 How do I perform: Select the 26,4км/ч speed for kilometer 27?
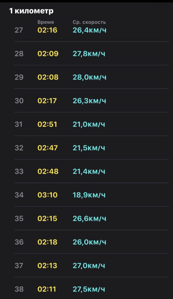click(90, 30)
